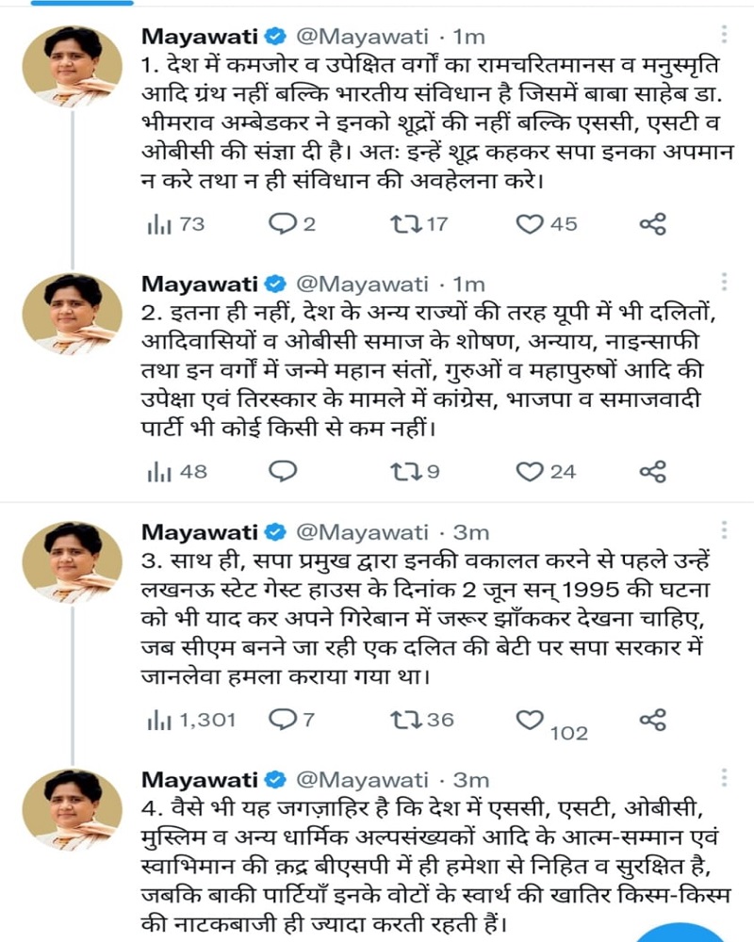Click @Mayawati handle on fourth tweet

click(x=349, y=779)
